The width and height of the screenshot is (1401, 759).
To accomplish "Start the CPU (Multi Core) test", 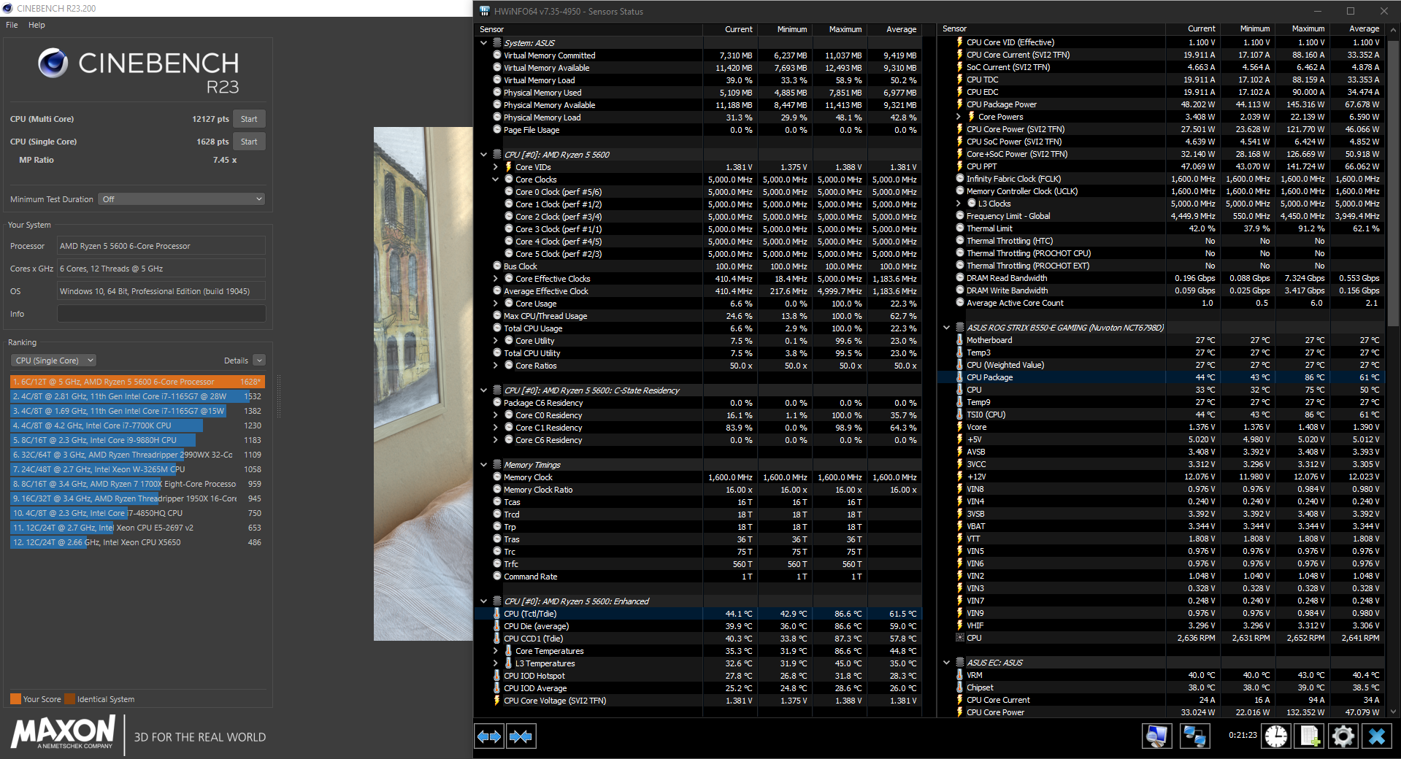I will pos(249,119).
